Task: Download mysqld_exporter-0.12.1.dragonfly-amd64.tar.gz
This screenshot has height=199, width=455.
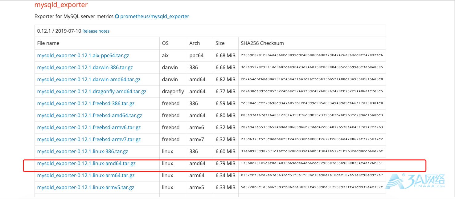Action: [x=92, y=91]
